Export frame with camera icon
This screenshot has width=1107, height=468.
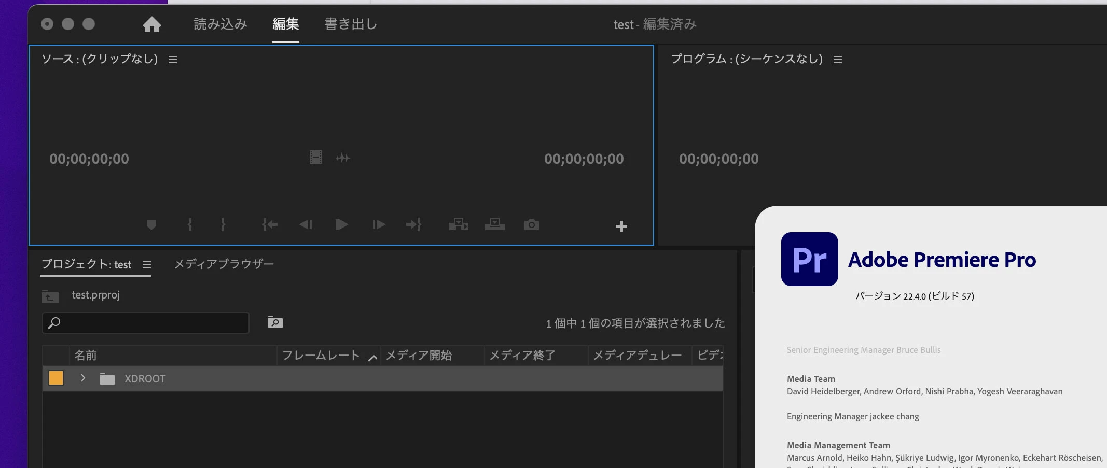531,224
